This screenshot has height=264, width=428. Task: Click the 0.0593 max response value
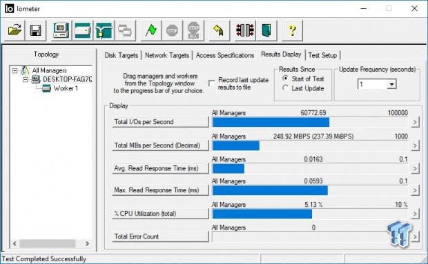(x=313, y=181)
